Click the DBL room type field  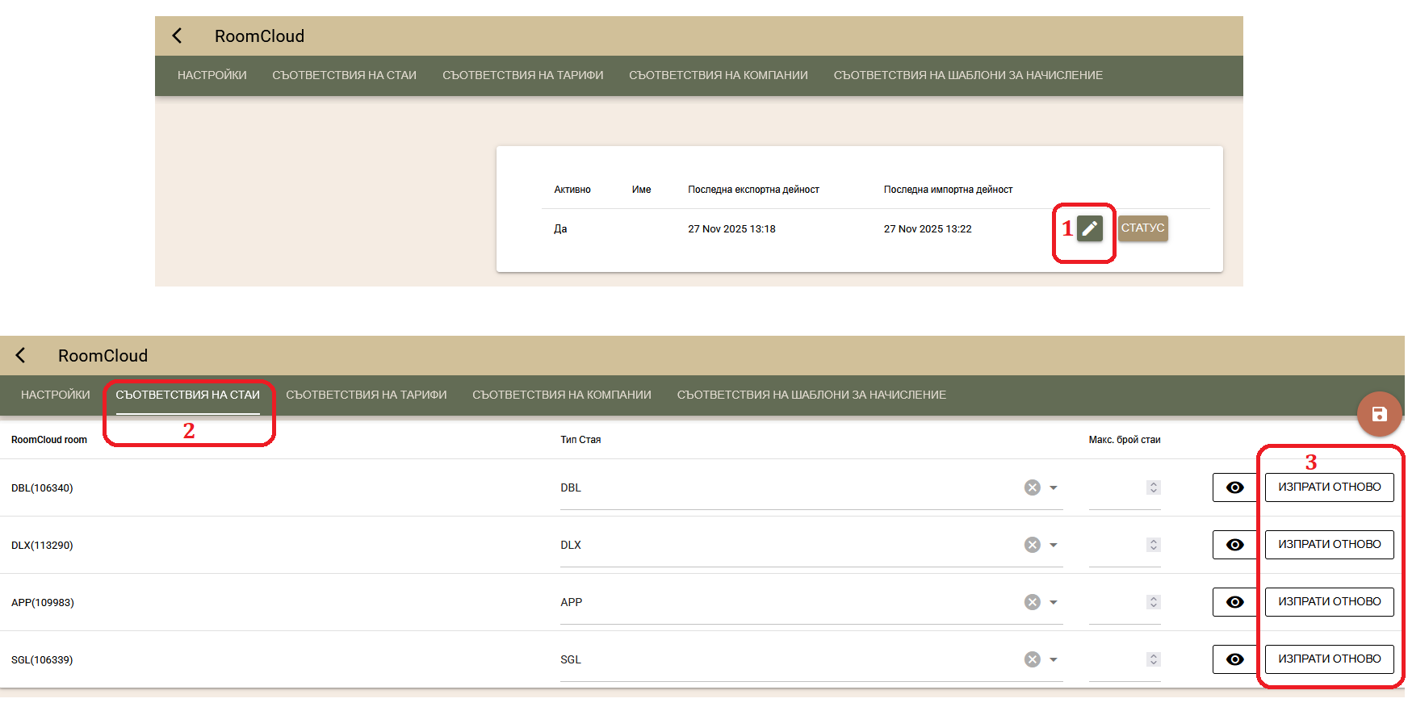click(x=811, y=487)
